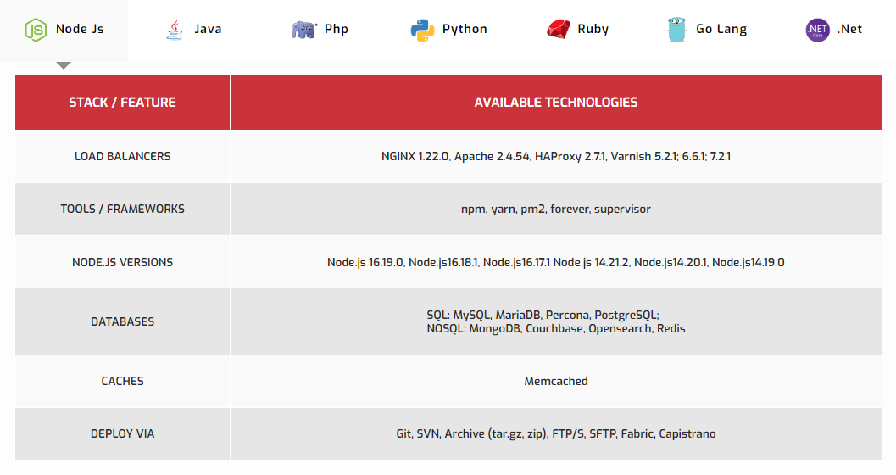
Task: Click the Java coffee cup icon
Action: [175, 30]
